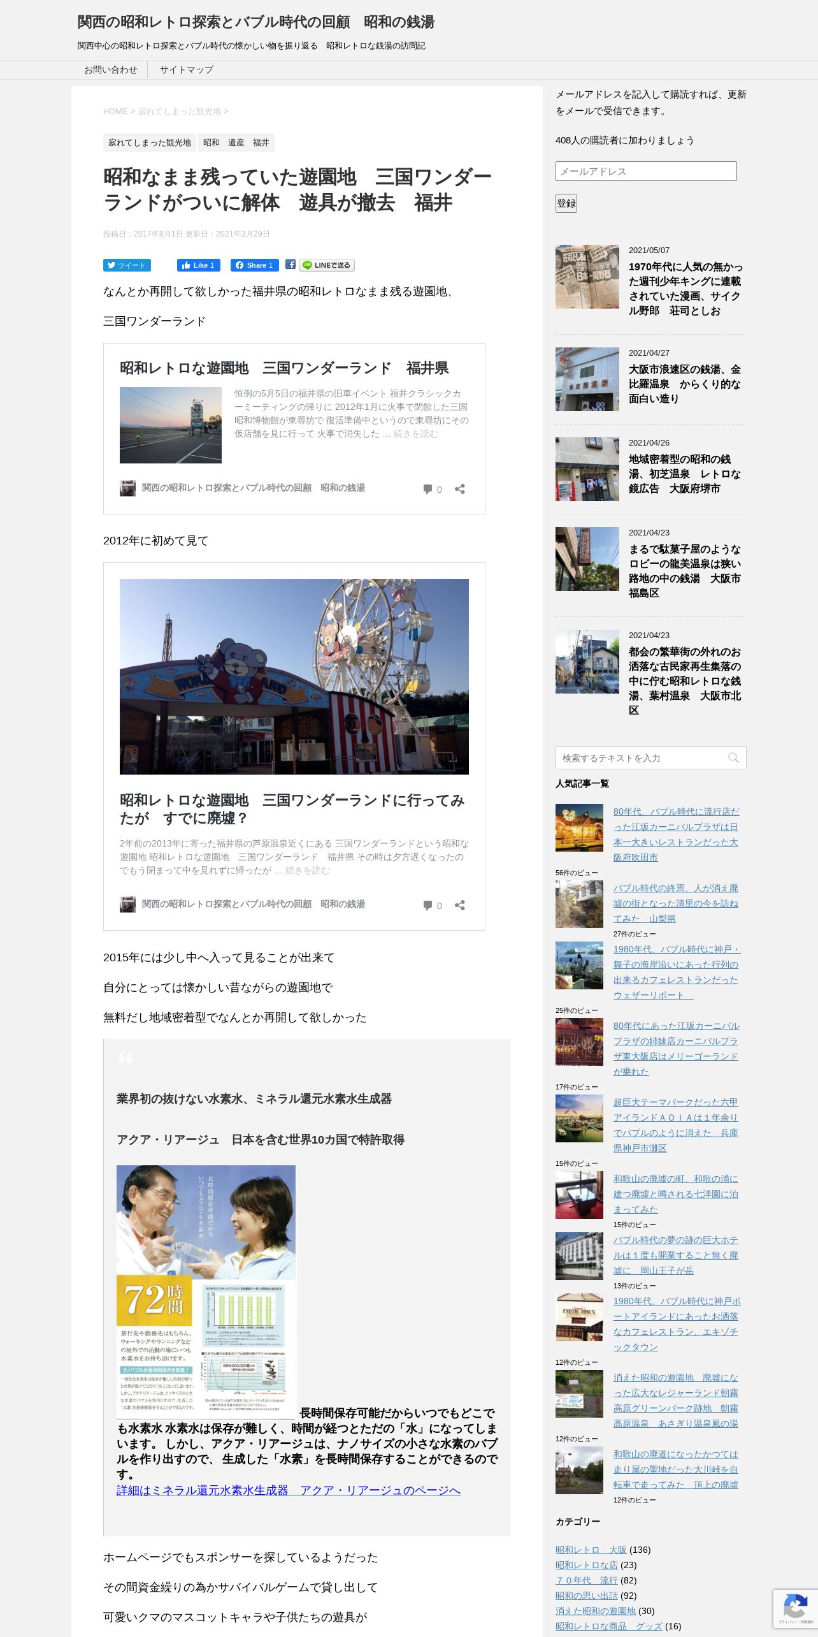Viewport: 818px width, 1637px height.
Task: Open popular article 舞子 ウェザーリポート
Action: pyautogui.click(x=676, y=972)
